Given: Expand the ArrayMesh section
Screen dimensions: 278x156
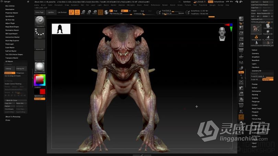Looking at the screenshot, I should click(x=256, y=57).
